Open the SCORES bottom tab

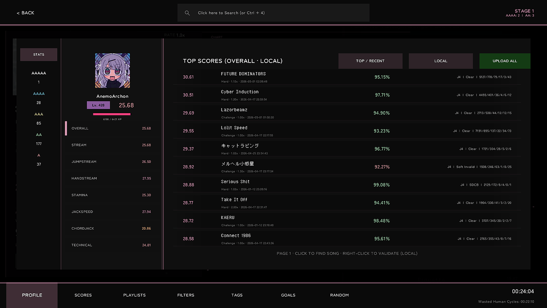click(83, 295)
